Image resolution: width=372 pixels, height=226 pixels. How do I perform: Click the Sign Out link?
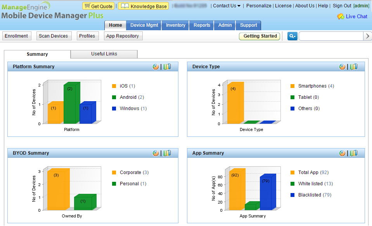tap(342, 6)
